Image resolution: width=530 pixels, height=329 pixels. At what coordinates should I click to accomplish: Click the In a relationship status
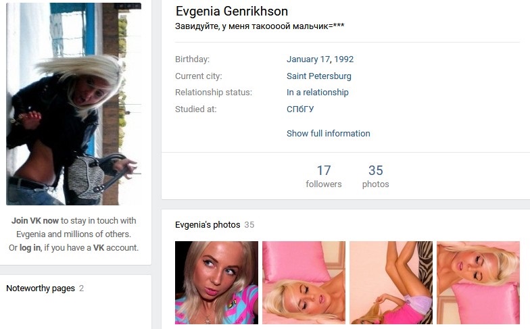pos(318,92)
